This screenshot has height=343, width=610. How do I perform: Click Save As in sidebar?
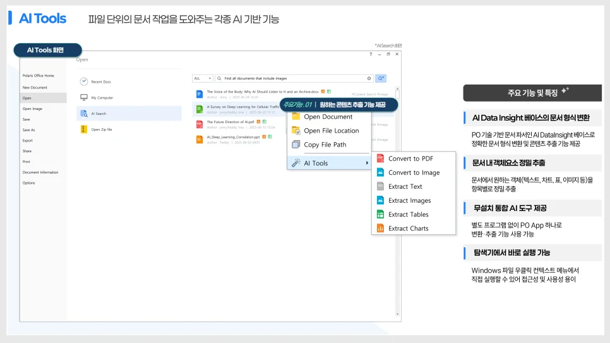28,129
